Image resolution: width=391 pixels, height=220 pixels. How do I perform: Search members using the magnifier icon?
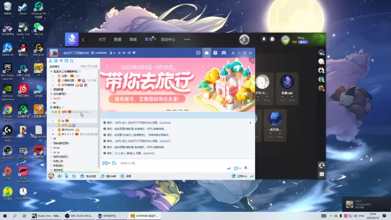tap(71, 61)
